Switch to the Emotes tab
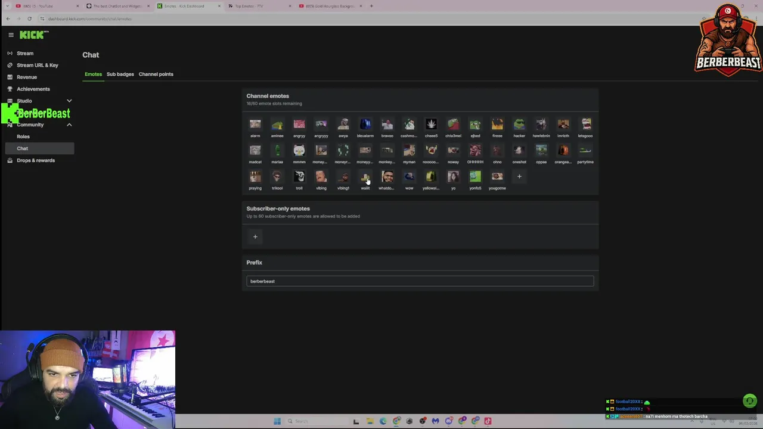763x429 pixels. pyautogui.click(x=93, y=74)
